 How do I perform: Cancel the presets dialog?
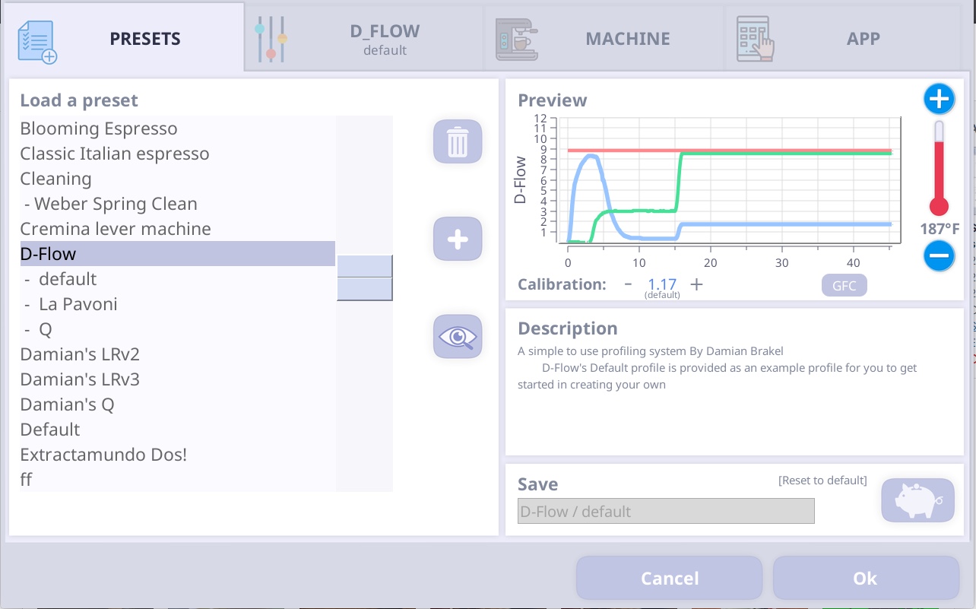[x=669, y=578]
